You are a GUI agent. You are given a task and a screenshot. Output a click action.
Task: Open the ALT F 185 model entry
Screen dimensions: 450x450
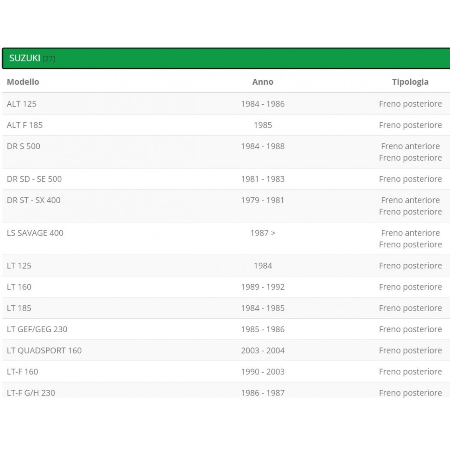tap(25, 125)
